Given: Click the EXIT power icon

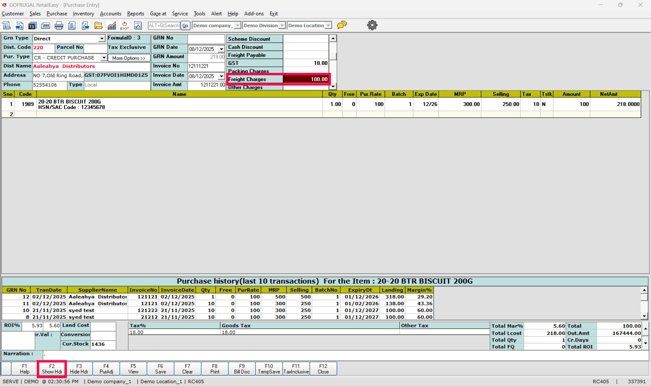Looking at the screenshot, I should (x=125, y=25).
